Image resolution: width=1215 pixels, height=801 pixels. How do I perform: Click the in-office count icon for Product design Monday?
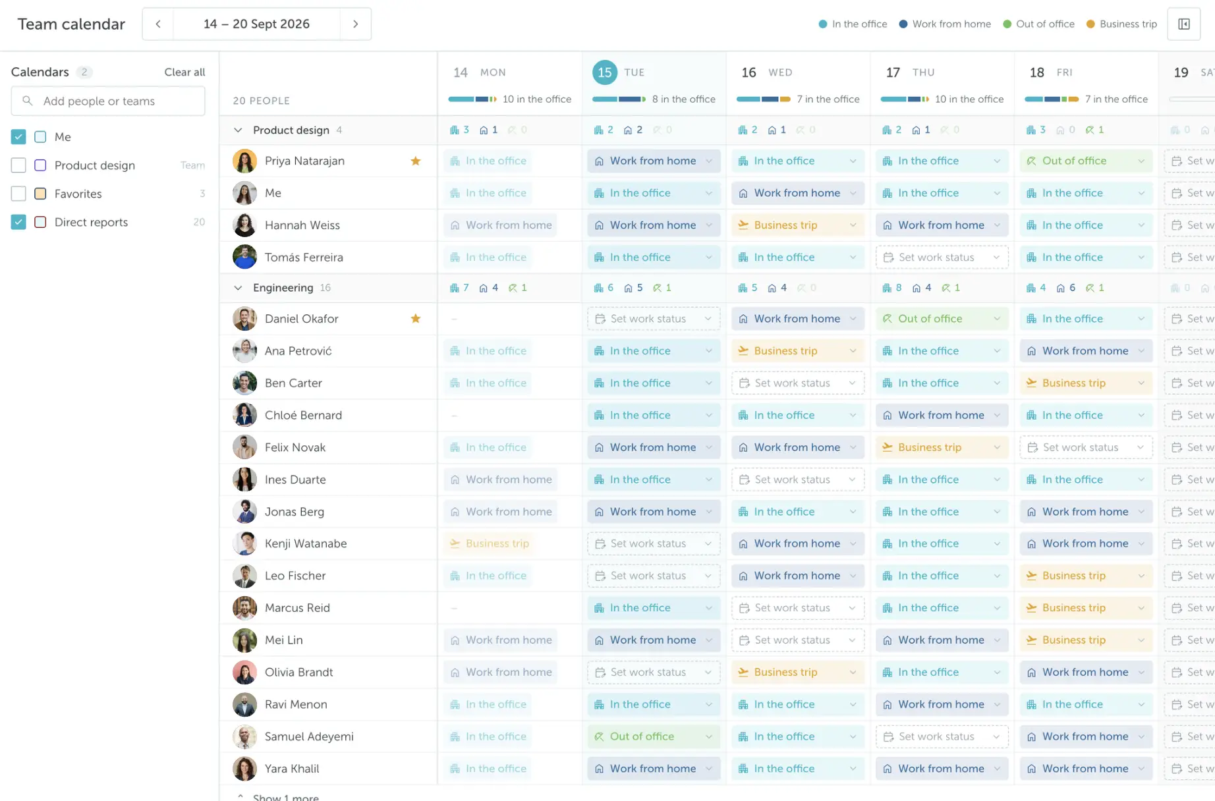point(455,130)
